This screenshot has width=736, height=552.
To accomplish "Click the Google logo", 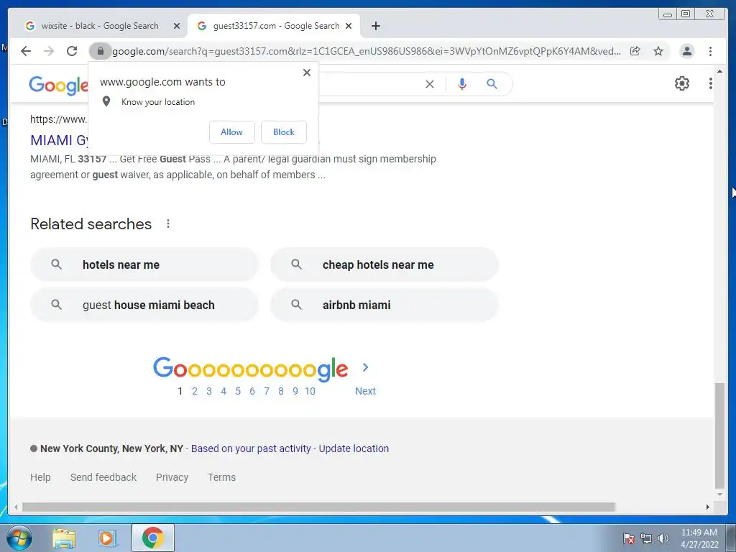I will [58, 86].
